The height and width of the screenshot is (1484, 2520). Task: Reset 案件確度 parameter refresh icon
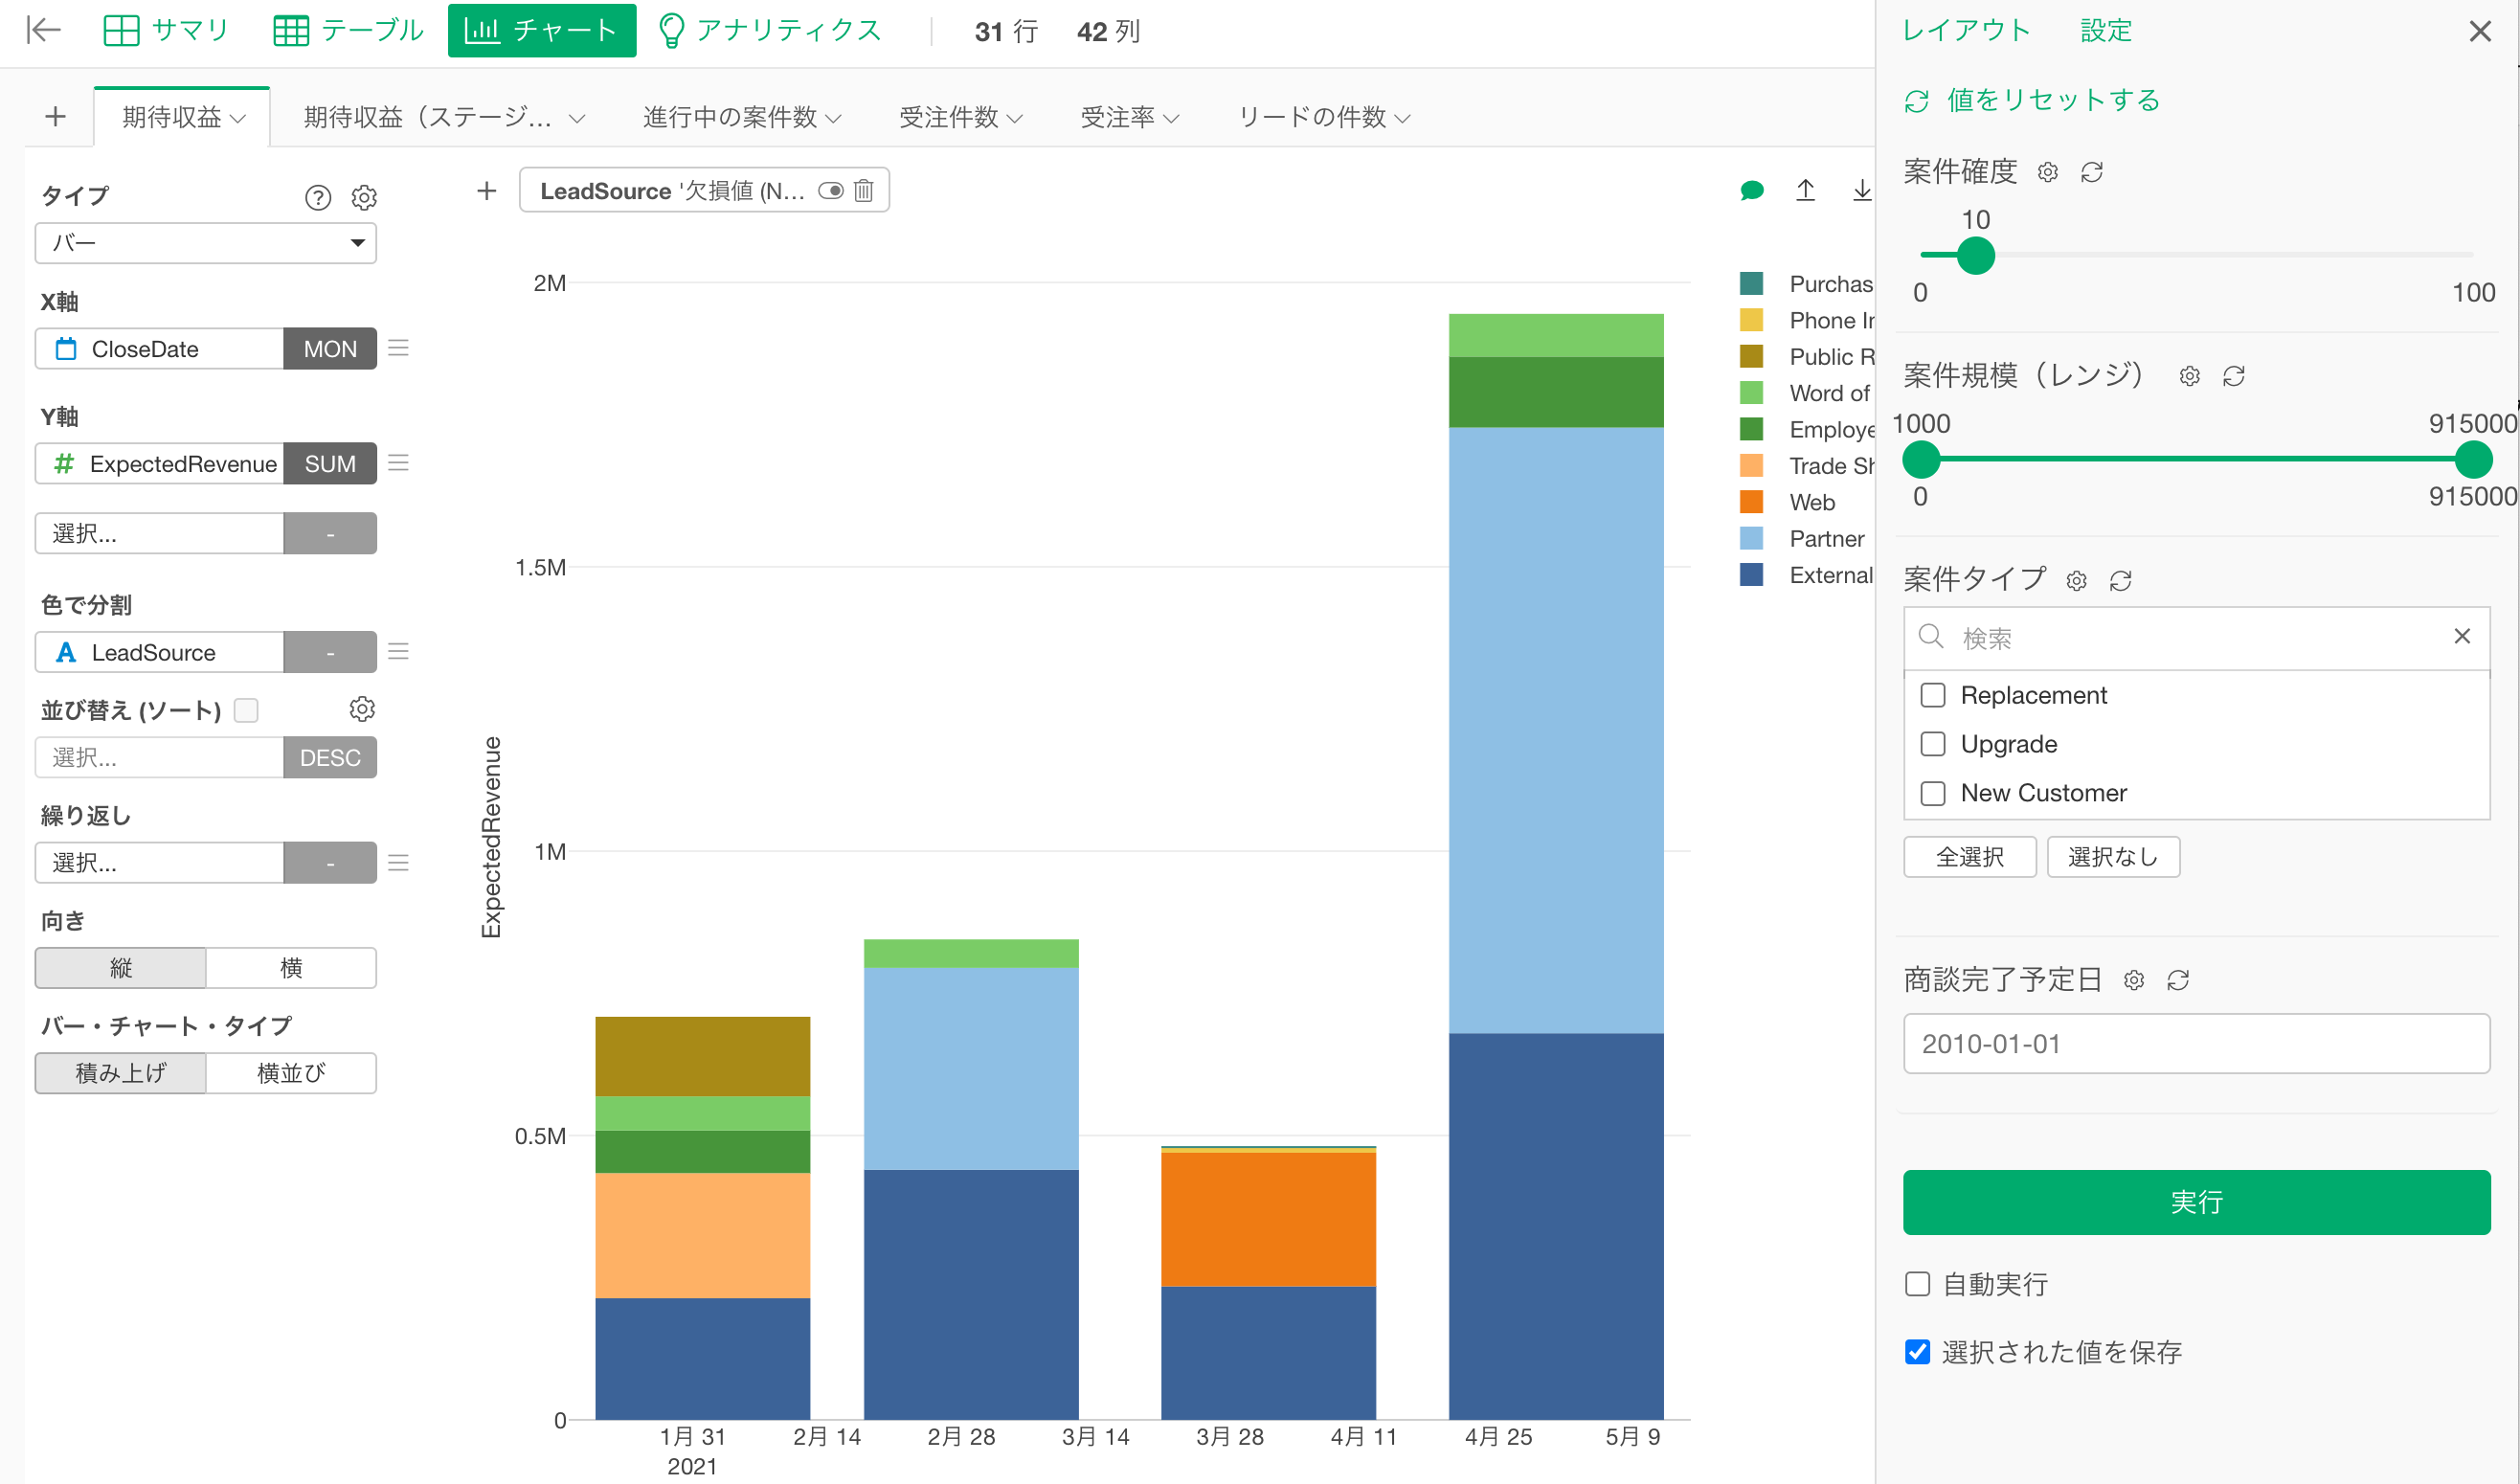click(x=2092, y=172)
